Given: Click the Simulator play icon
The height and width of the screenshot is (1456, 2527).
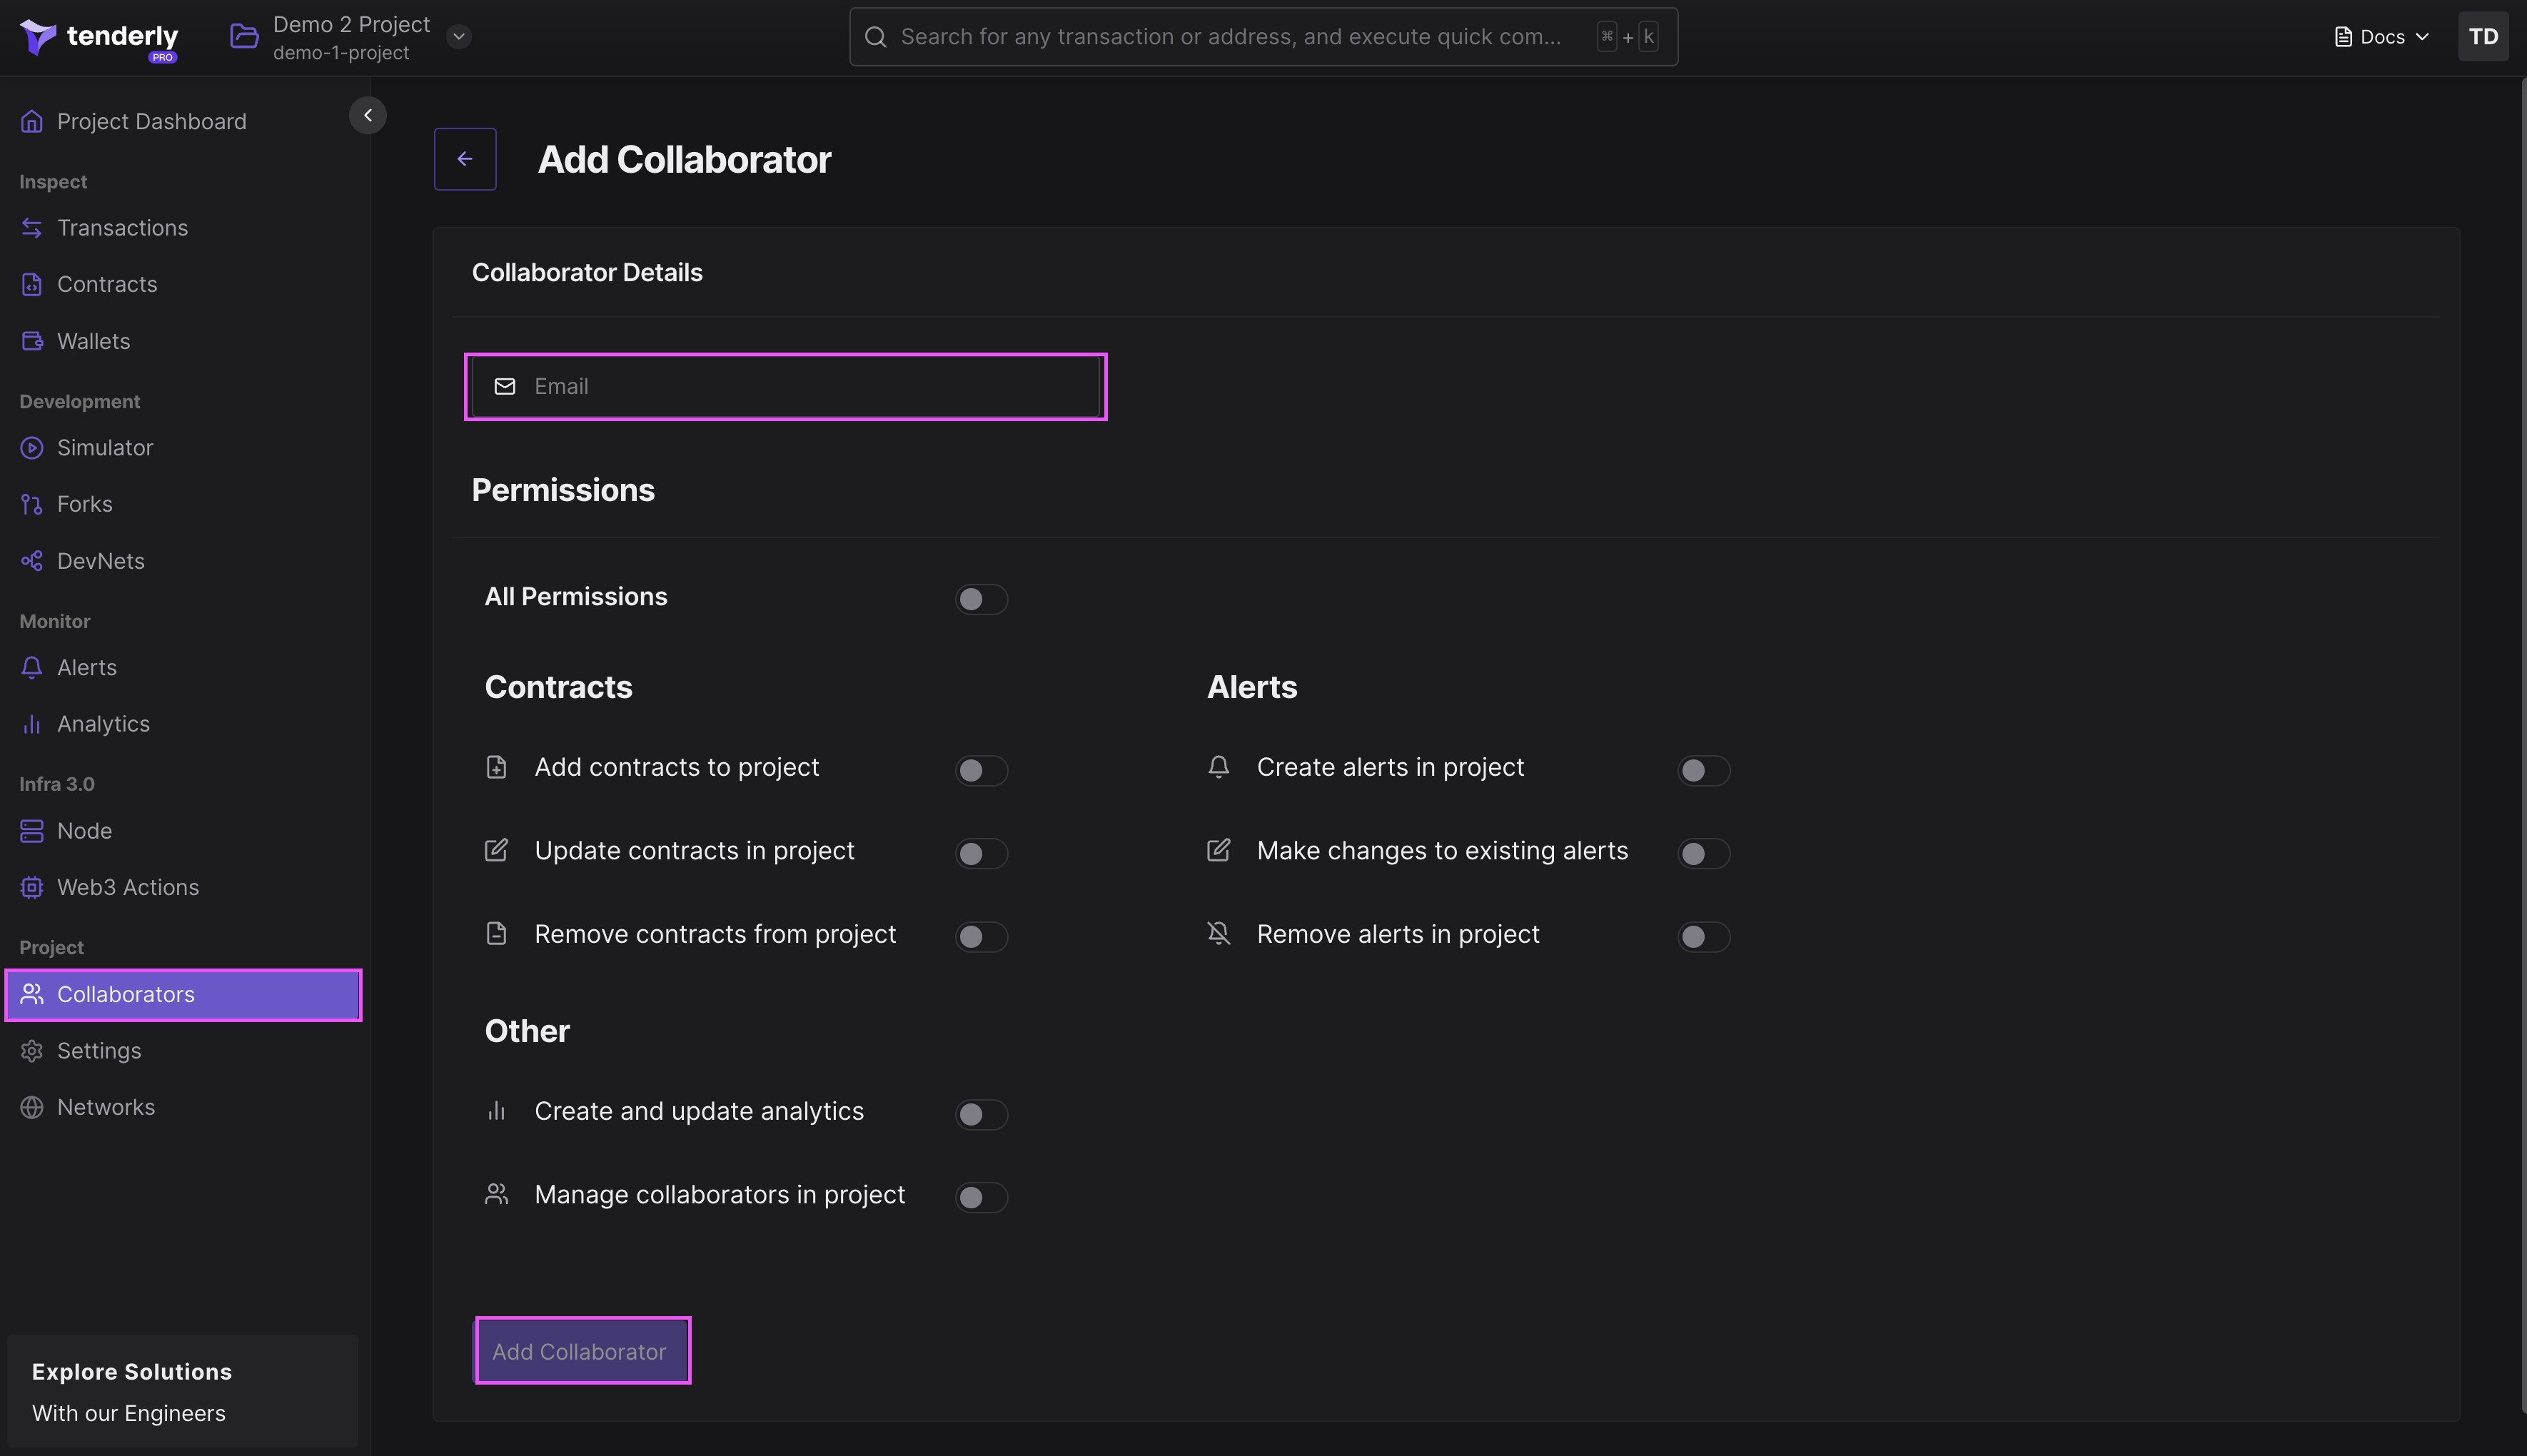Looking at the screenshot, I should pyautogui.click(x=32, y=447).
